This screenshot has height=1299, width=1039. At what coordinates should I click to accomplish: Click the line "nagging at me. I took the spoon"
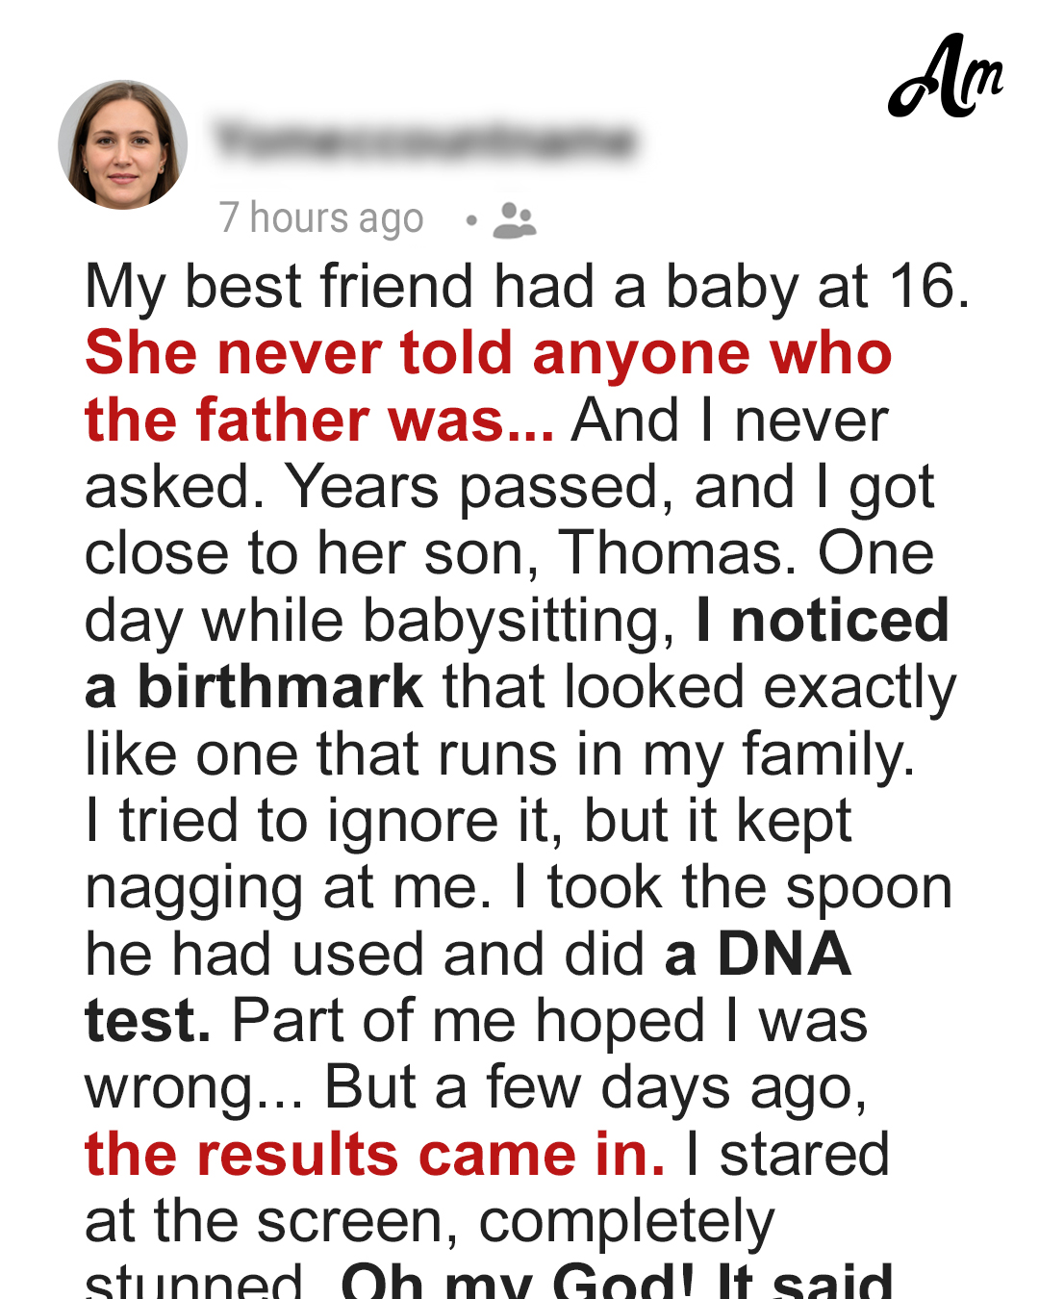tap(519, 888)
